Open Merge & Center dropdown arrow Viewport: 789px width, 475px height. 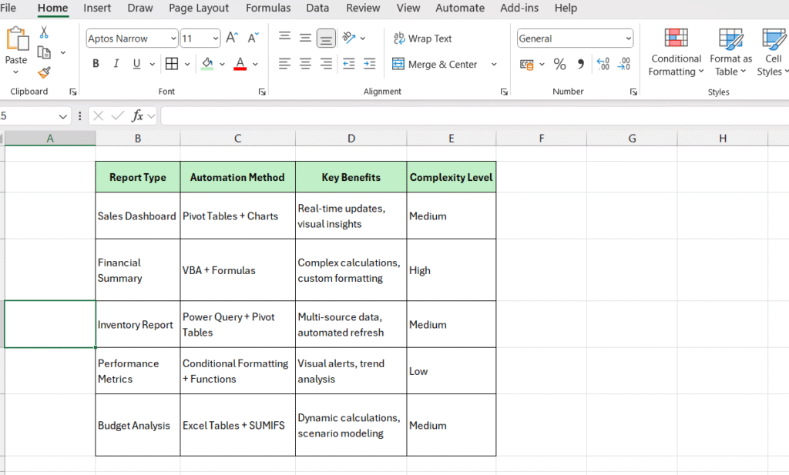click(x=494, y=65)
